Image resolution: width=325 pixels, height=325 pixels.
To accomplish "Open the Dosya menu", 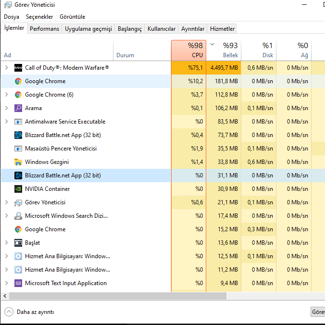I will coord(12,17).
